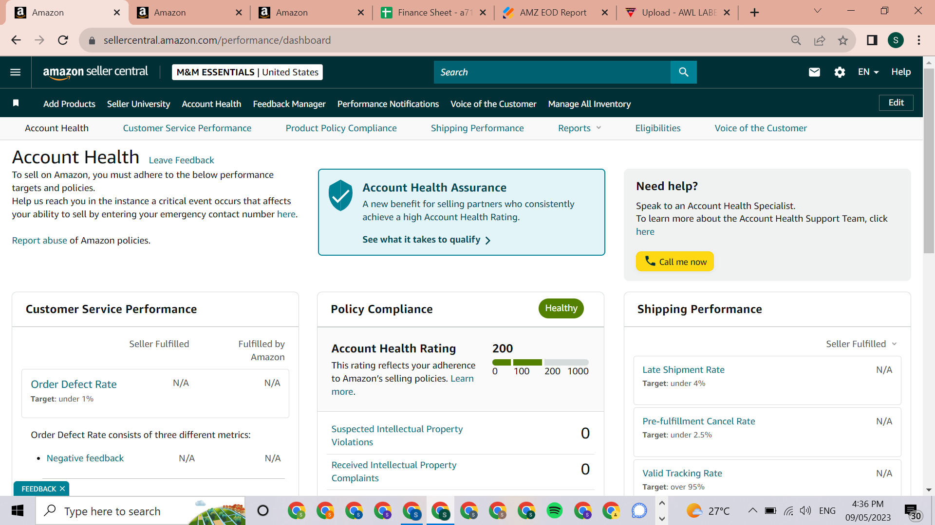Click the browser address bar URL
The width and height of the screenshot is (935, 525).
(217, 40)
